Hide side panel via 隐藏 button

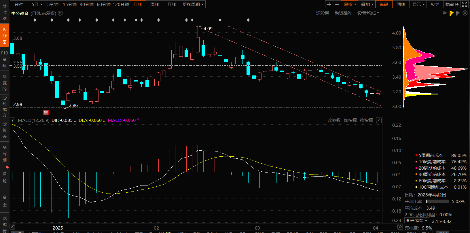click(452, 4)
